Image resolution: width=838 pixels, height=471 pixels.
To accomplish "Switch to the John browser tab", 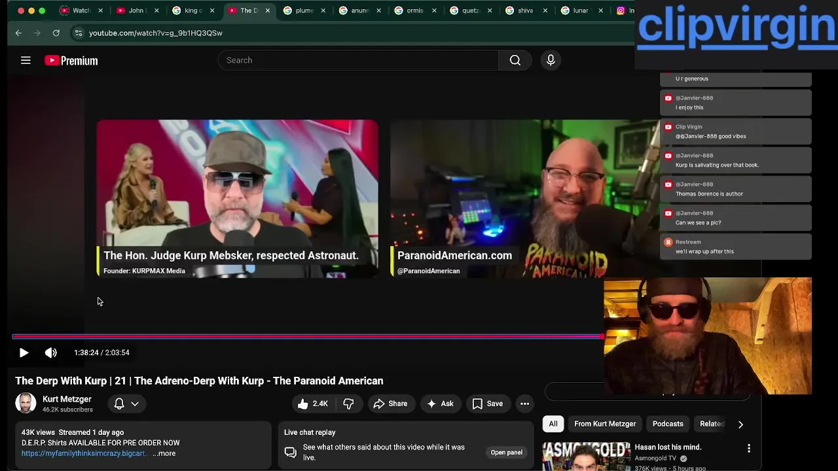I will (x=136, y=10).
